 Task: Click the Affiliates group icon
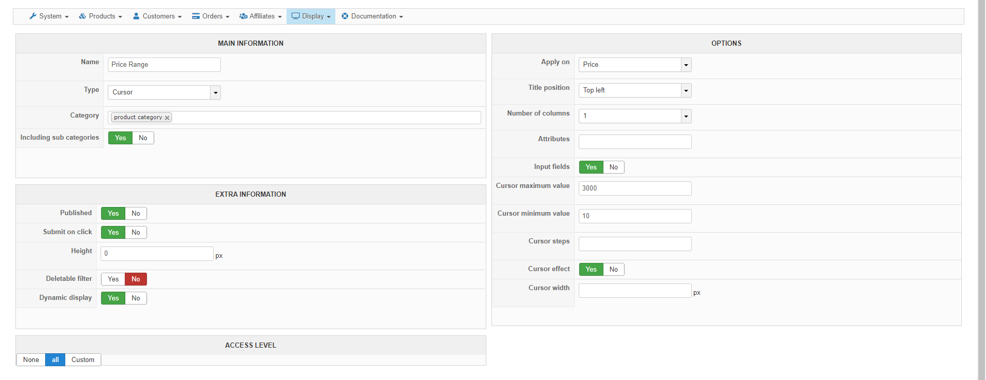[243, 16]
